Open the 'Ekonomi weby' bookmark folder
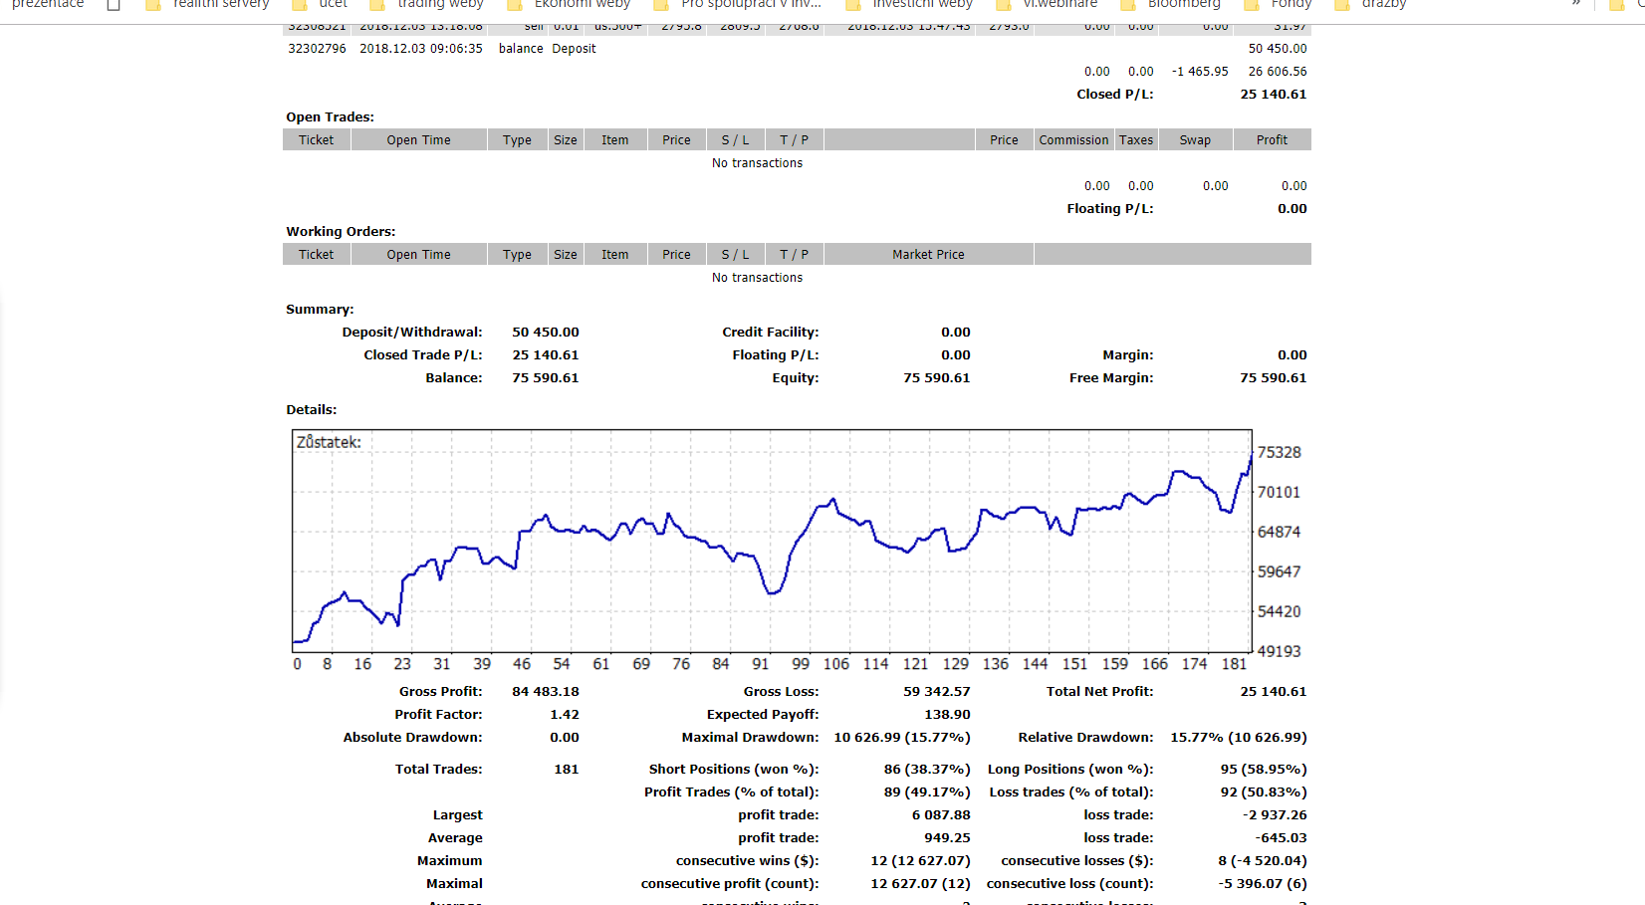The image size is (1645, 905). 569,5
